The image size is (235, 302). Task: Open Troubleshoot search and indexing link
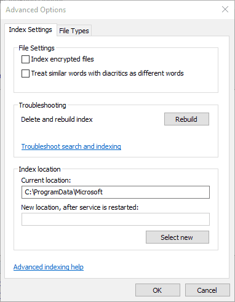(71, 146)
